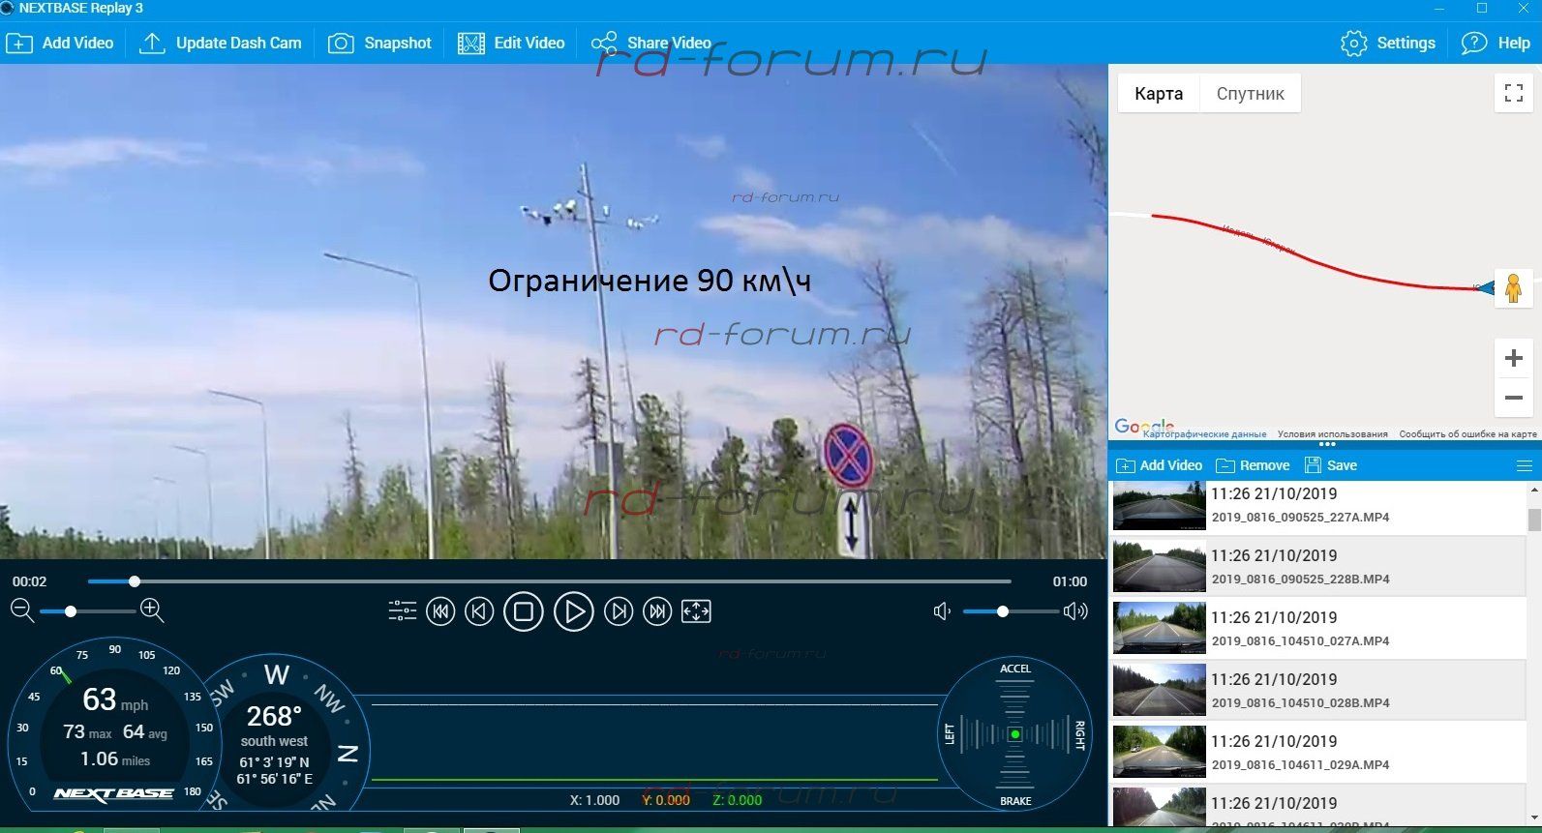The image size is (1542, 833).
Task: Click the Nextbase logo on the speedometer
Action: click(x=114, y=793)
